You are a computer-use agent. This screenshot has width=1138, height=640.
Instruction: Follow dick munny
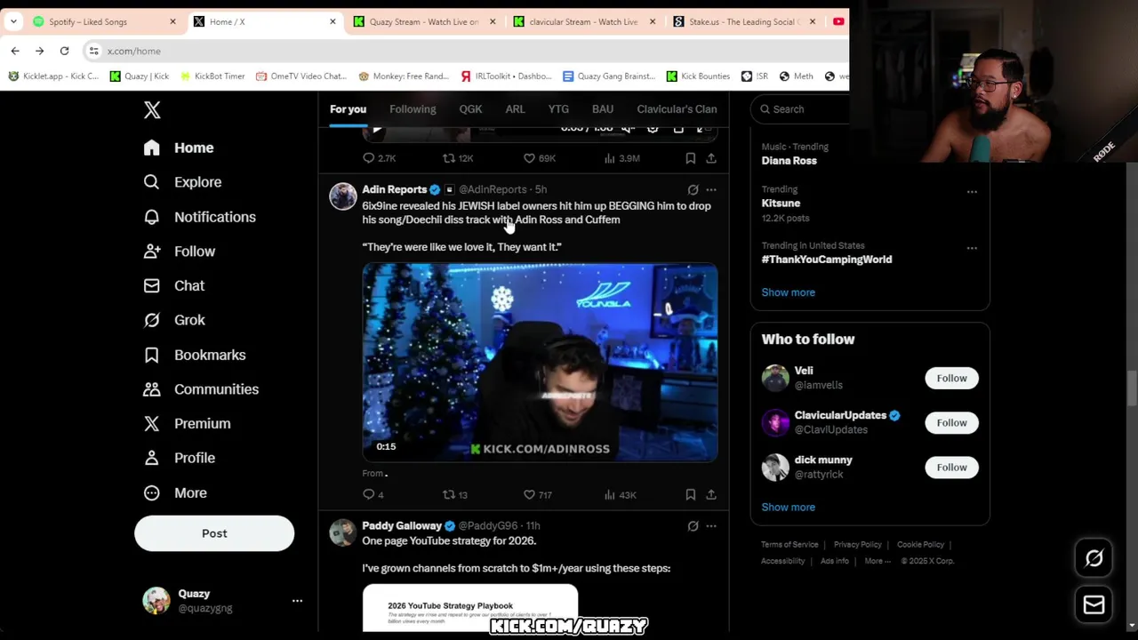[951, 468]
